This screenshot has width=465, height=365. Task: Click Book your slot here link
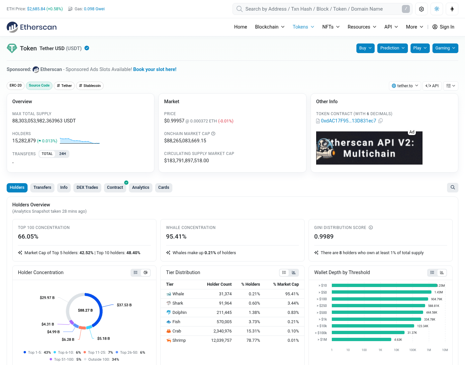click(155, 69)
